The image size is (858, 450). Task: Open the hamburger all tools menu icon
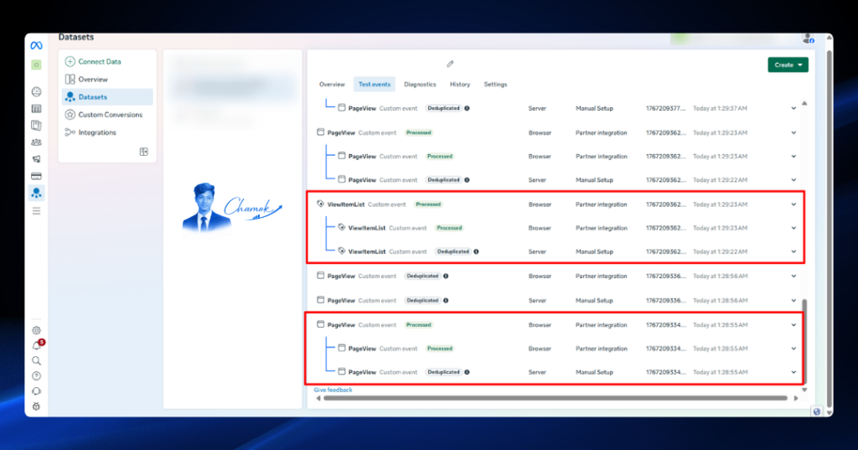coord(36,211)
